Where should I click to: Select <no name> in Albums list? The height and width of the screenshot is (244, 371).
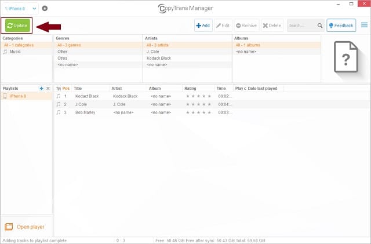tap(277, 52)
